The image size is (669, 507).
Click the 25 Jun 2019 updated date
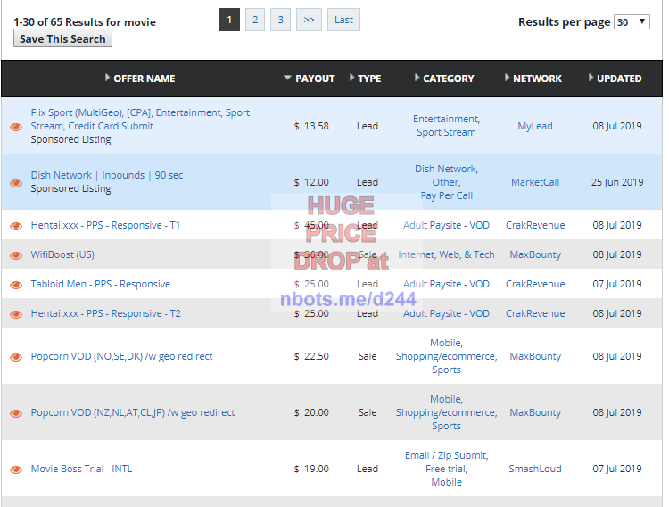(x=617, y=182)
